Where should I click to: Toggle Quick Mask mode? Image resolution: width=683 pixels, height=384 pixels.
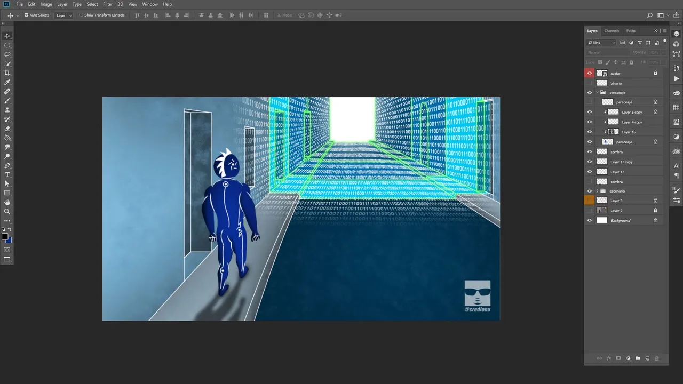7,250
